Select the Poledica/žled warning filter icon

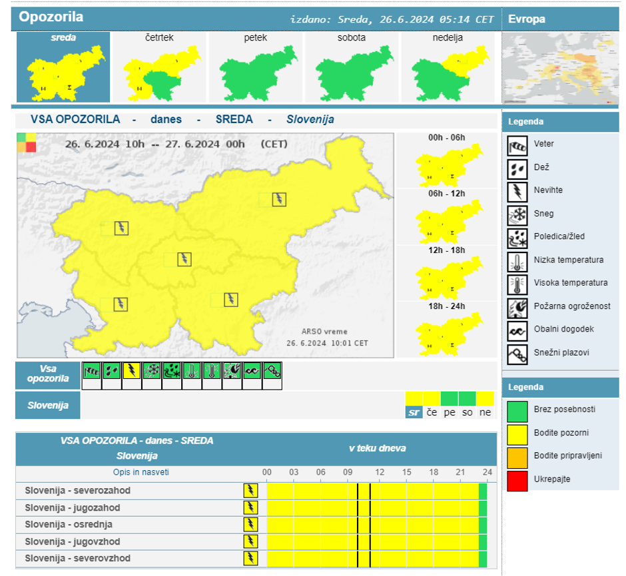pyautogui.click(x=170, y=372)
